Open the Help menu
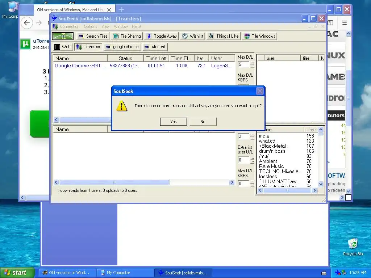371x278 pixels. [136, 26]
